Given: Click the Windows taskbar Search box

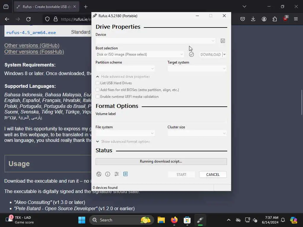Looking at the screenshot, I should [x=122, y=220].
